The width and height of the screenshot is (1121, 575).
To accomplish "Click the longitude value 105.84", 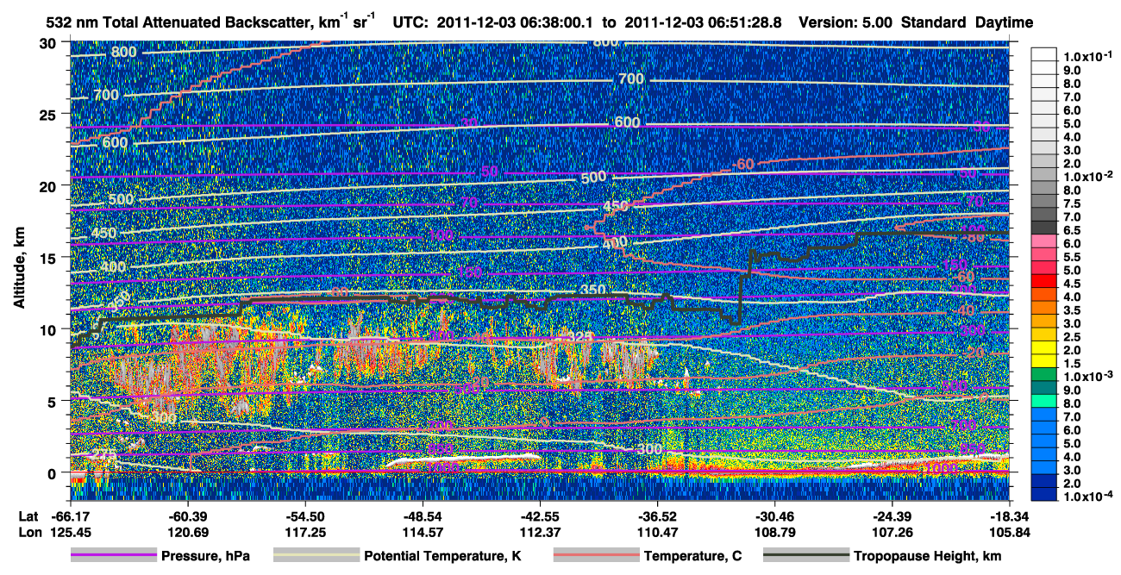I will coord(1010,531).
